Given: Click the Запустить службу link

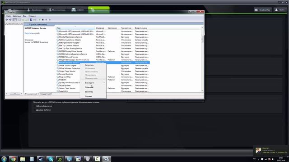Looking at the screenshot, I should (x=29, y=33).
